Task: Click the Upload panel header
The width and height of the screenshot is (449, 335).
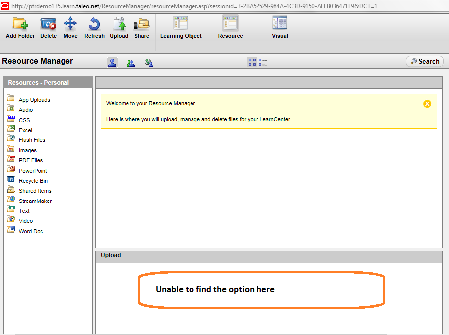Action: coord(268,257)
